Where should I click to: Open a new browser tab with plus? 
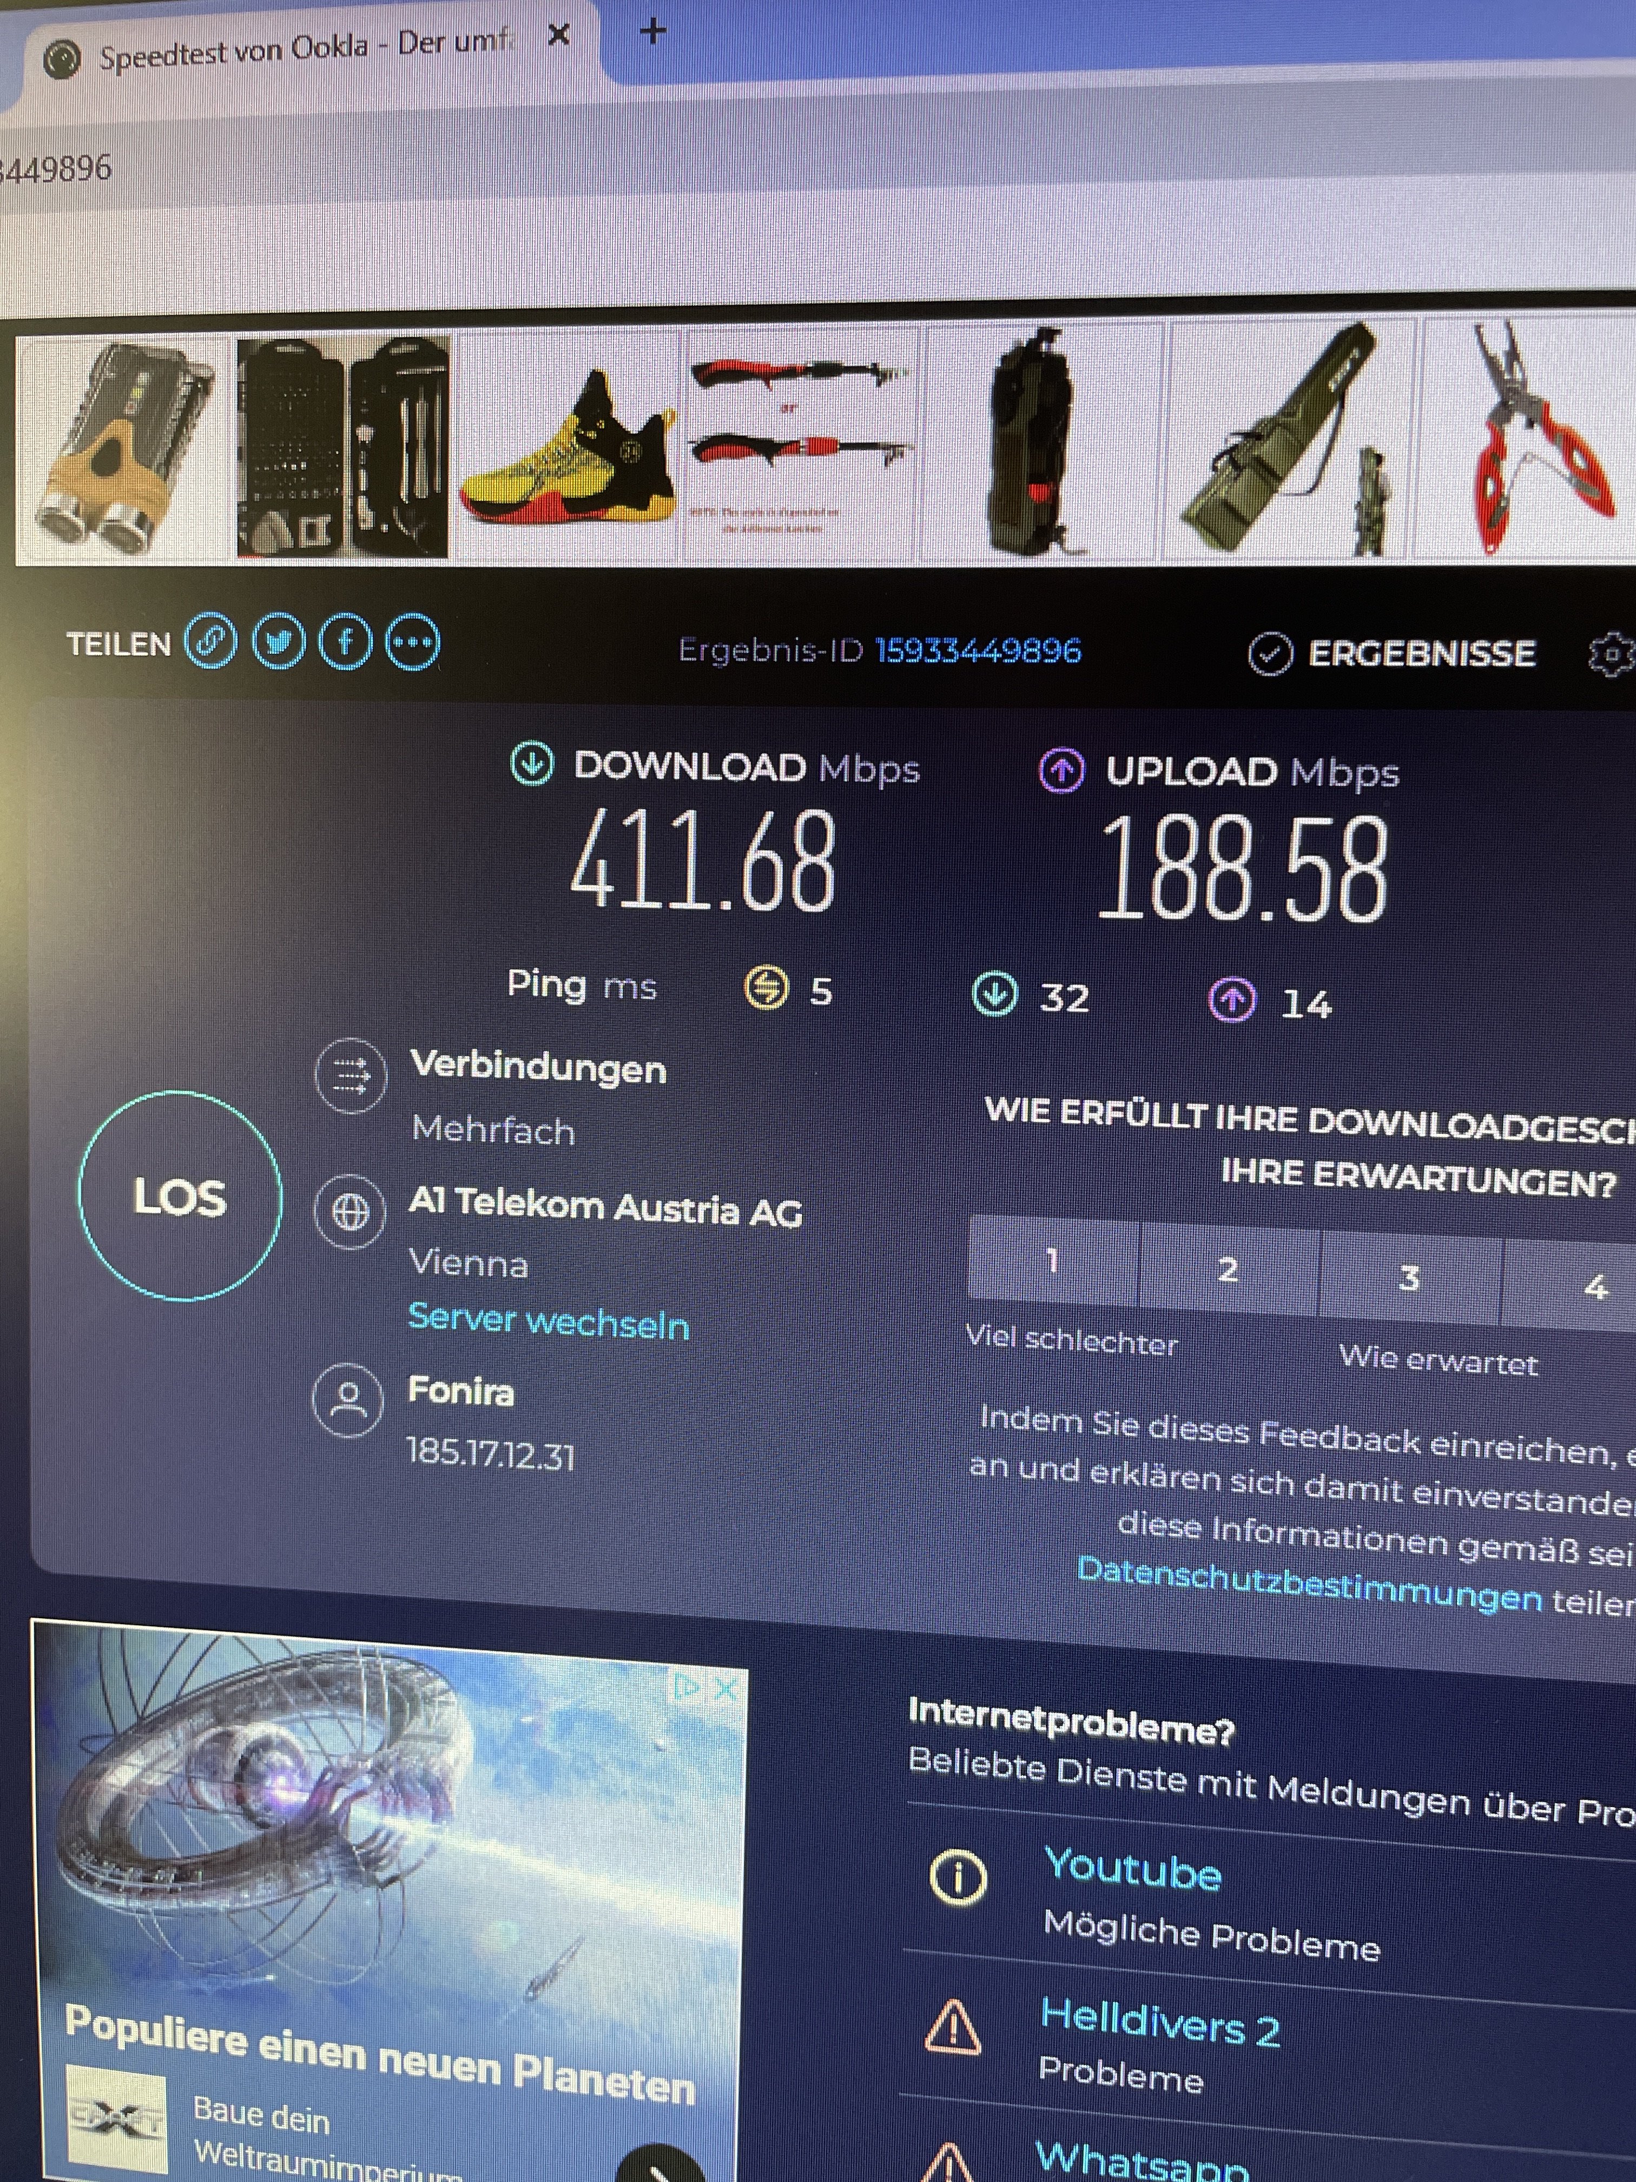click(652, 31)
